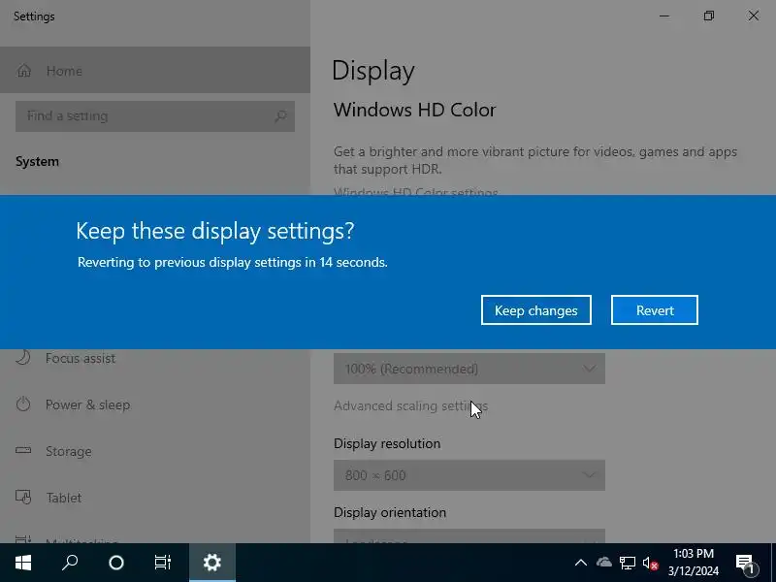The image size is (776, 582).
Task: Open the clock showing 1:03 PM
Action: pos(694,563)
